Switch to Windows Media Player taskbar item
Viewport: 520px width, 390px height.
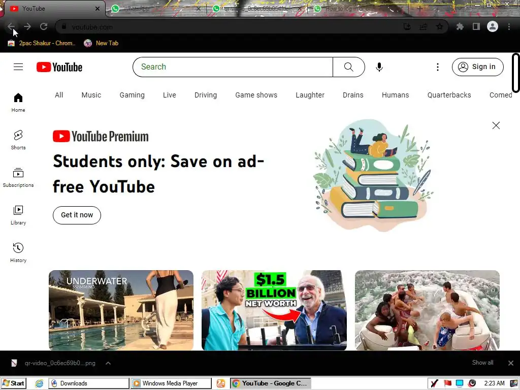coord(171,383)
